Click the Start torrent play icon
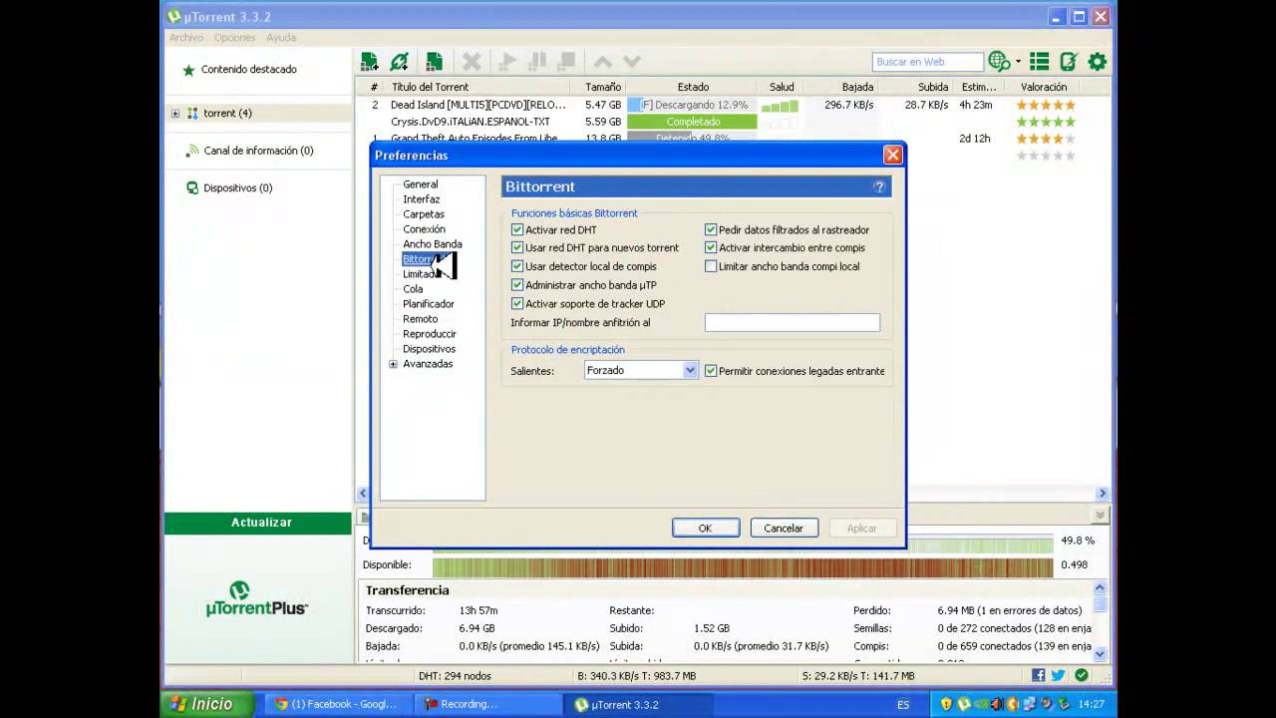1276x718 pixels. pyautogui.click(x=507, y=62)
